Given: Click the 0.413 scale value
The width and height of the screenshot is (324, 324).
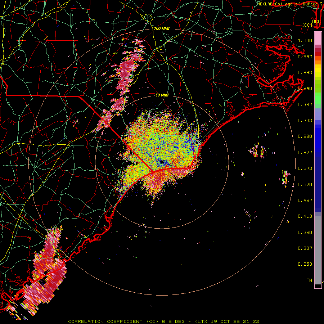Looking at the screenshot, I should [x=305, y=216].
